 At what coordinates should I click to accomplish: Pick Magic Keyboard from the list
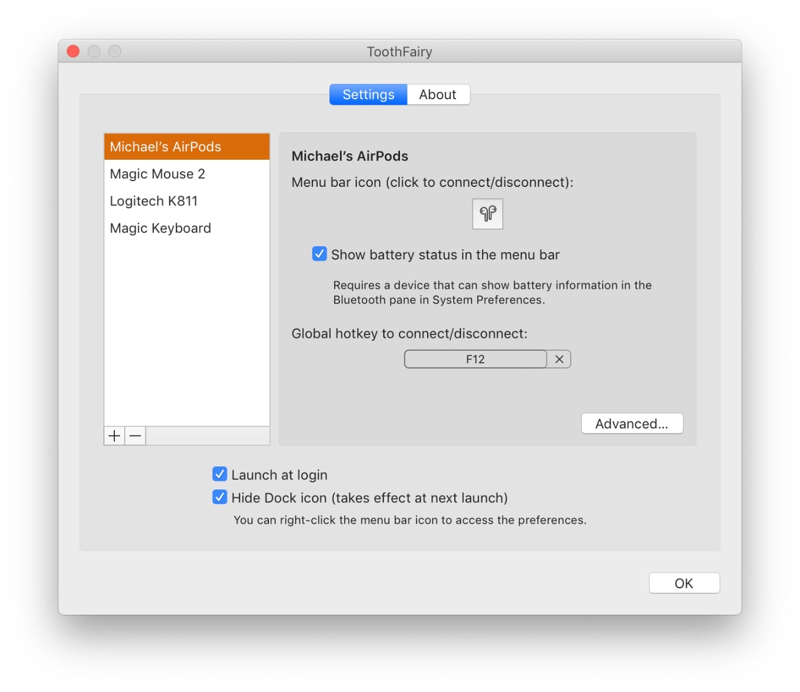point(186,228)
